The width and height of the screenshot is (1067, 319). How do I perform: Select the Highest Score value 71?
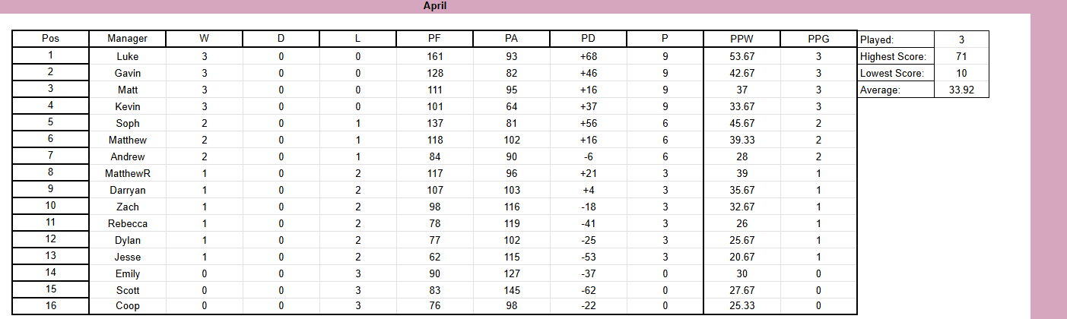click(x=961, y=56)
